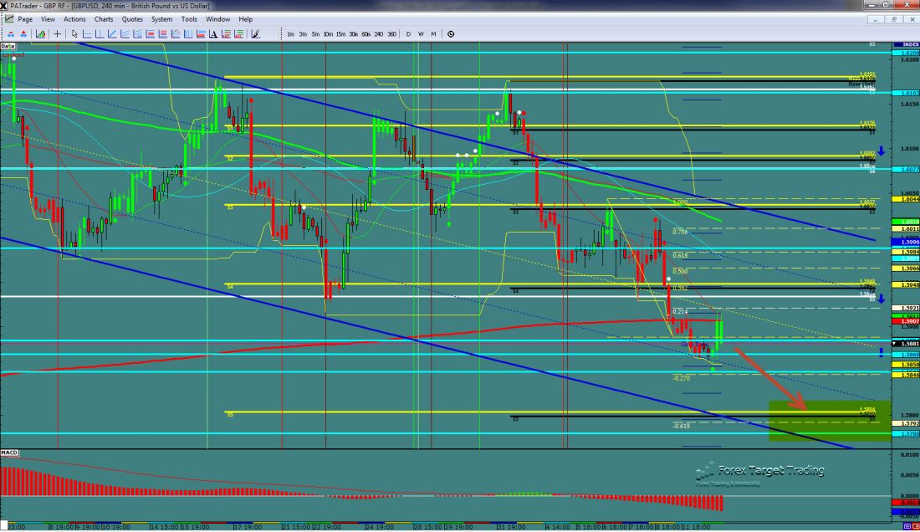920x532 pixels.
Task: Select the crosshair cursor tool
Action: 57,34
